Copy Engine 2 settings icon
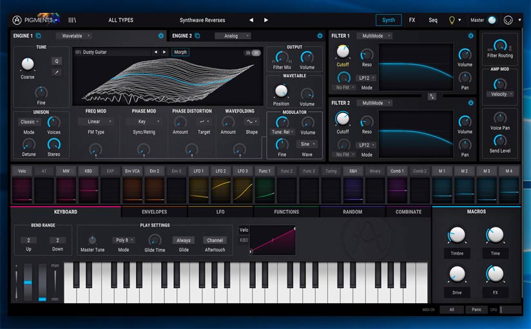This screenshot has height=329, width=531. coord(197,35)
